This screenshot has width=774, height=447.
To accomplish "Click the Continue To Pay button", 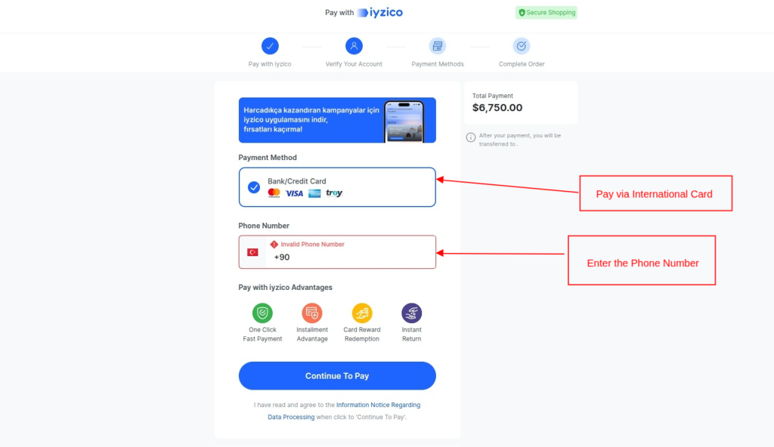I will (337, 376).
